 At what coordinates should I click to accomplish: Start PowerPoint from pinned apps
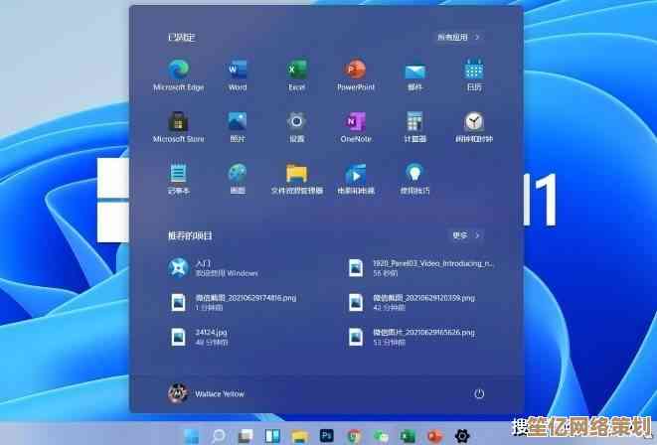(355, 71)
